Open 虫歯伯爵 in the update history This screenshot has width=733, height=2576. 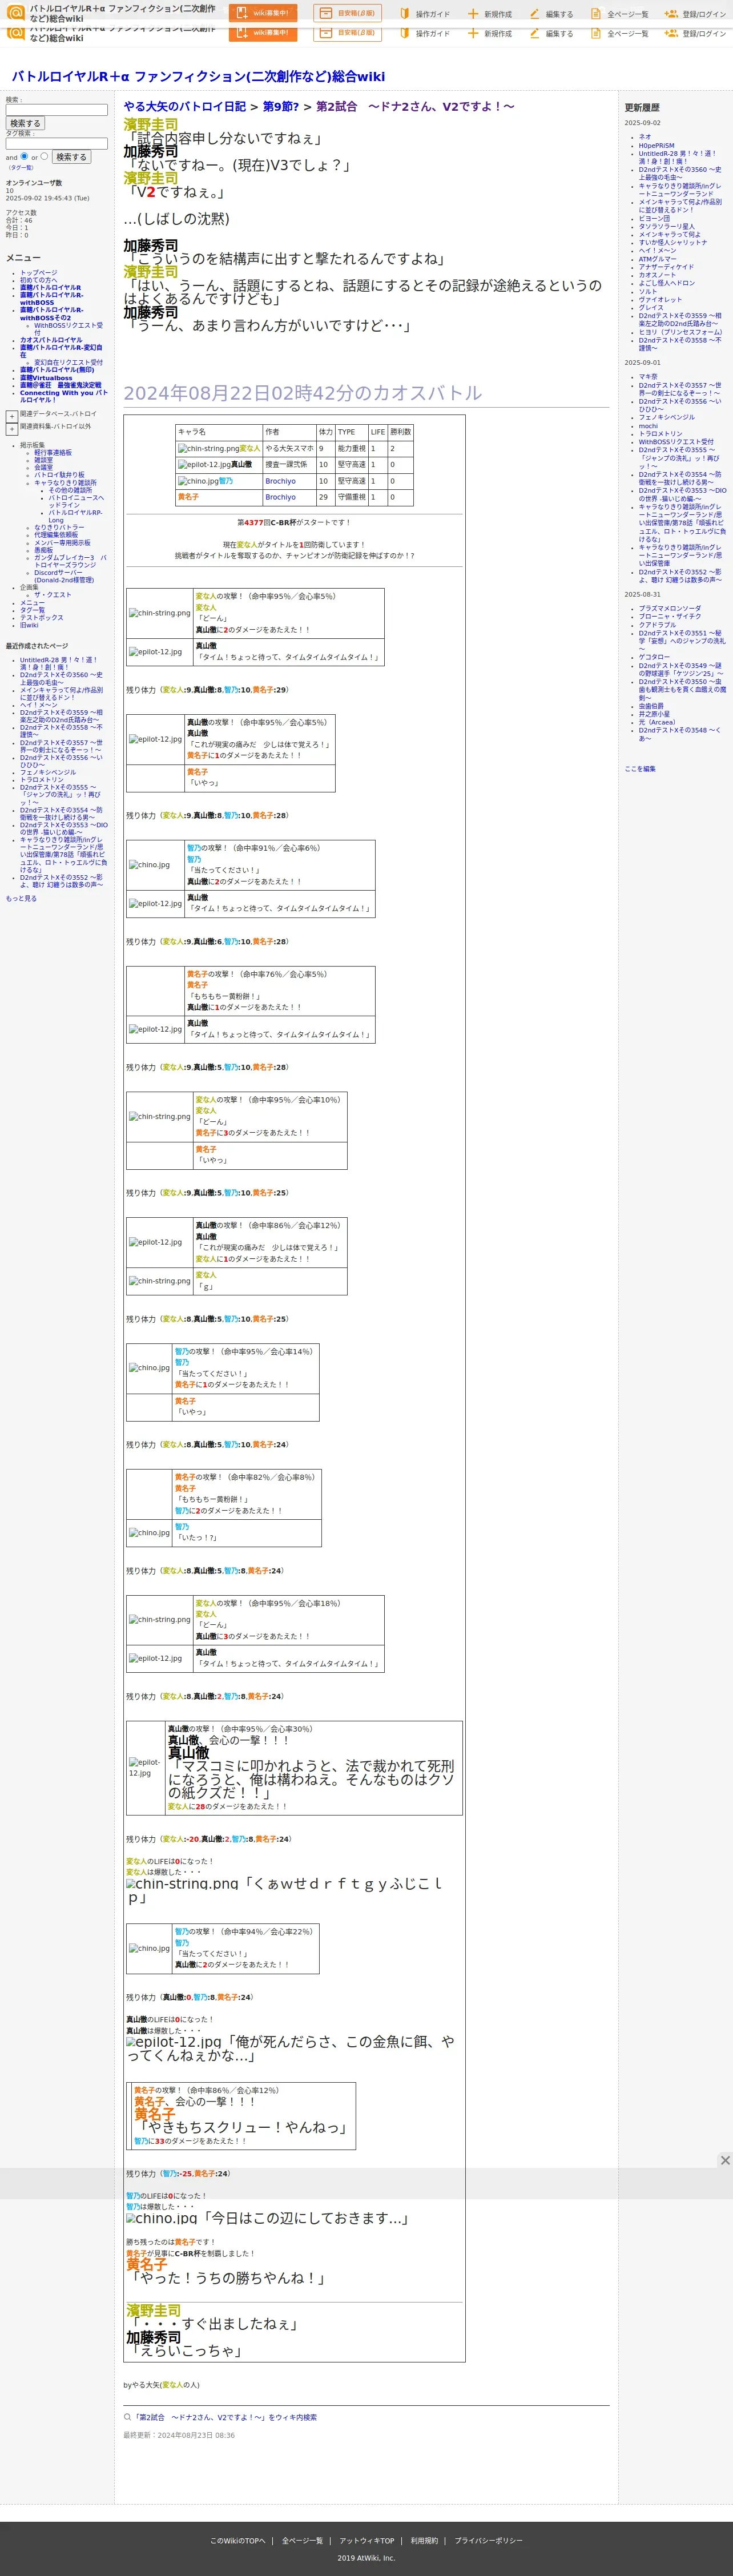[x=651, y=706]
